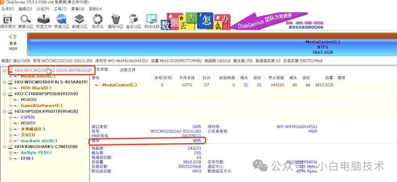The width and height of the screenshot is (397, 182).
Task: Click the HD3 HPSSDEX9501TB disk icon
Action: (10, 111)
